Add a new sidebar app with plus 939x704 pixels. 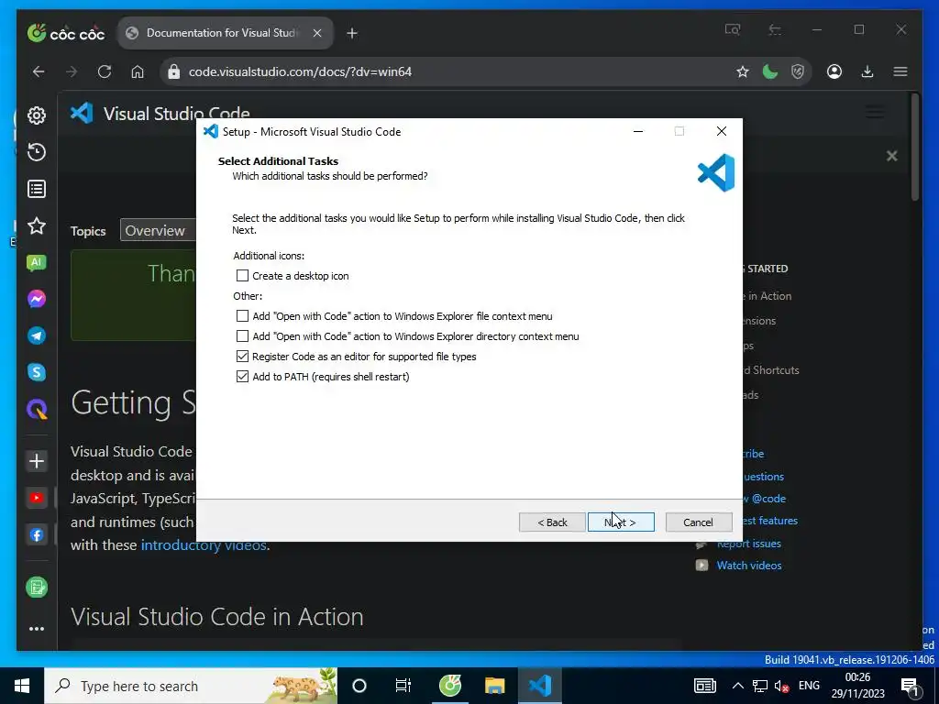(x=37, y=461)
